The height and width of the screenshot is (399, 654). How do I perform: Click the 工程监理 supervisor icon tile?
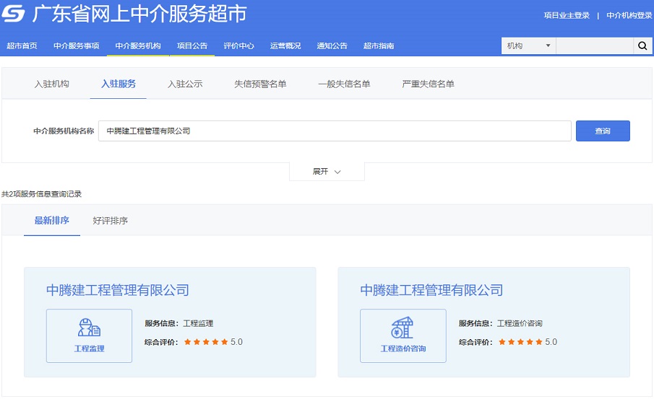[x=89, y=336]
